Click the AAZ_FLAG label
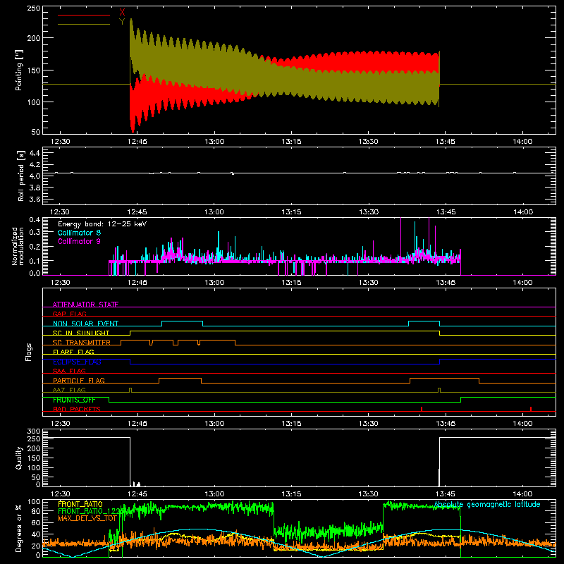Image resolution: width=564 pixels, height=564 pixels. click(x=69, y=390)
